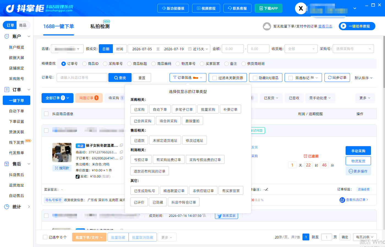
Task: Click the edit pencil icon beside 备注
Action: 266,189
